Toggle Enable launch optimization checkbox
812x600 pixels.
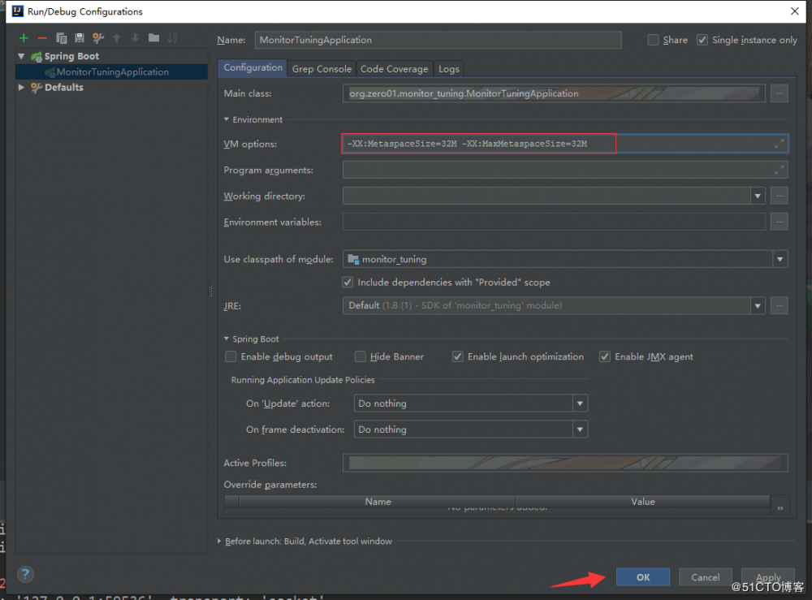pyautogui.click(x=457, y=356)
